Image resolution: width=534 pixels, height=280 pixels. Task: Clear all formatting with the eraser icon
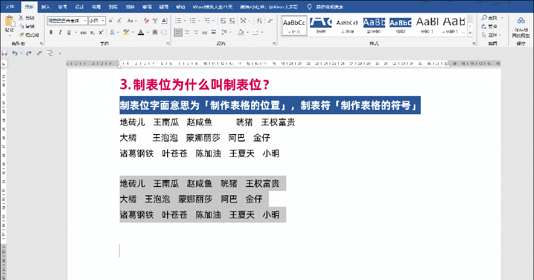[x=146, y=21]
